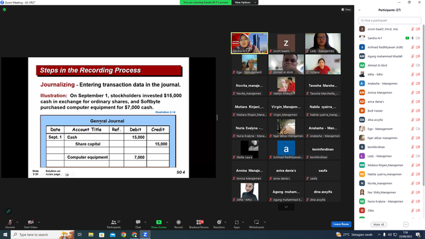Unmute your microphone in Zoom toolbar

10,224
